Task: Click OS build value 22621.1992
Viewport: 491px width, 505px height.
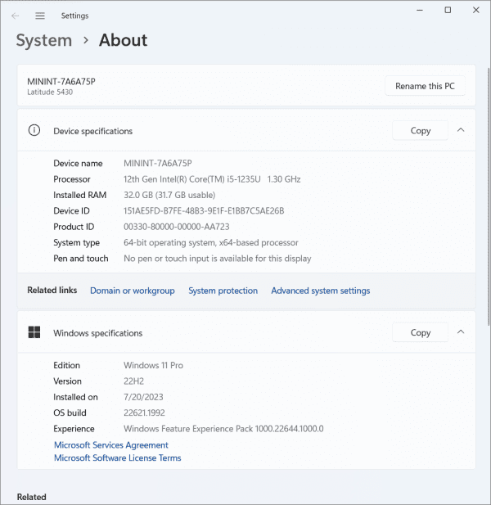Action: (144, 413)
